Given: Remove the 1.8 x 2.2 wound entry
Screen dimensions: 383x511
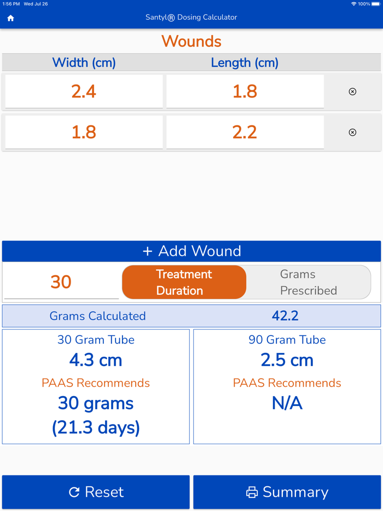Looking at the screenshot, I should [352, 132].
